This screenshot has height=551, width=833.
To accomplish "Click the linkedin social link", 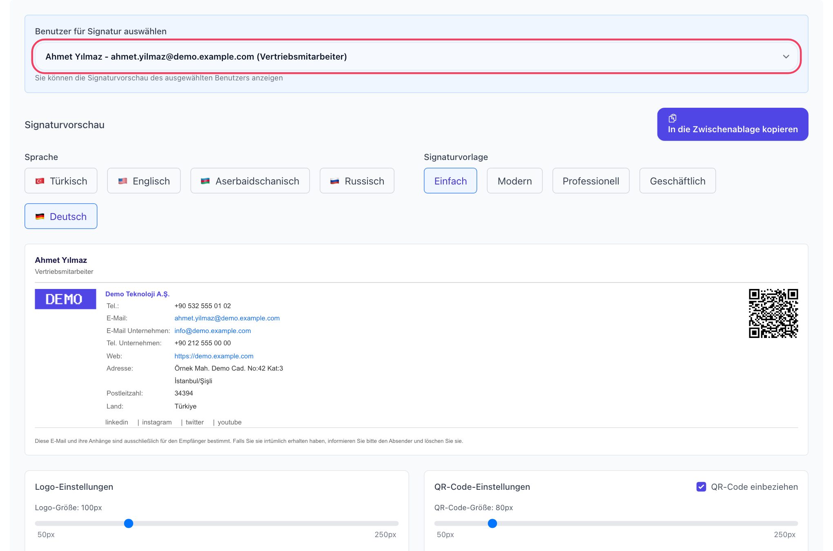I will (117, 422).
